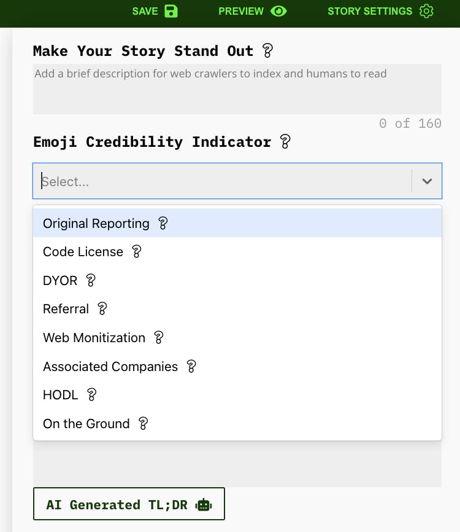Open the PREVIEW menu item

(242, 10)
